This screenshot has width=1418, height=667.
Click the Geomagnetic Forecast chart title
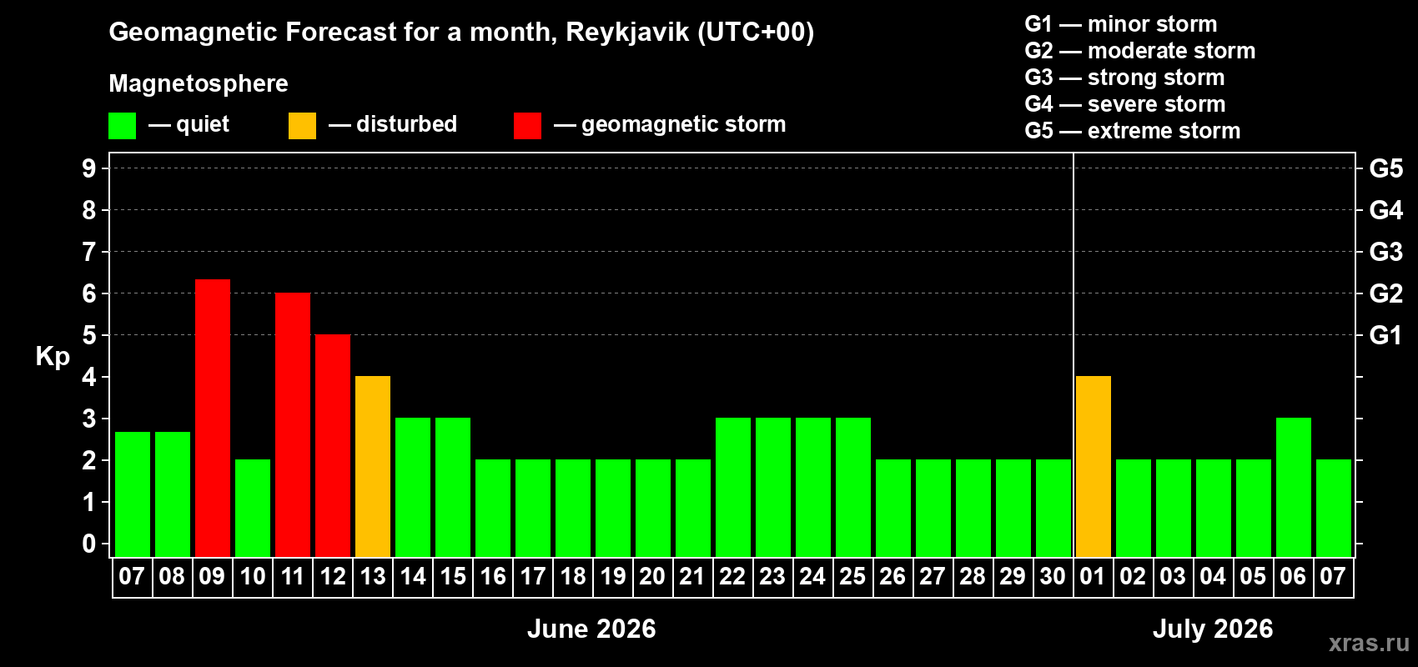click(x=461, y=33)
